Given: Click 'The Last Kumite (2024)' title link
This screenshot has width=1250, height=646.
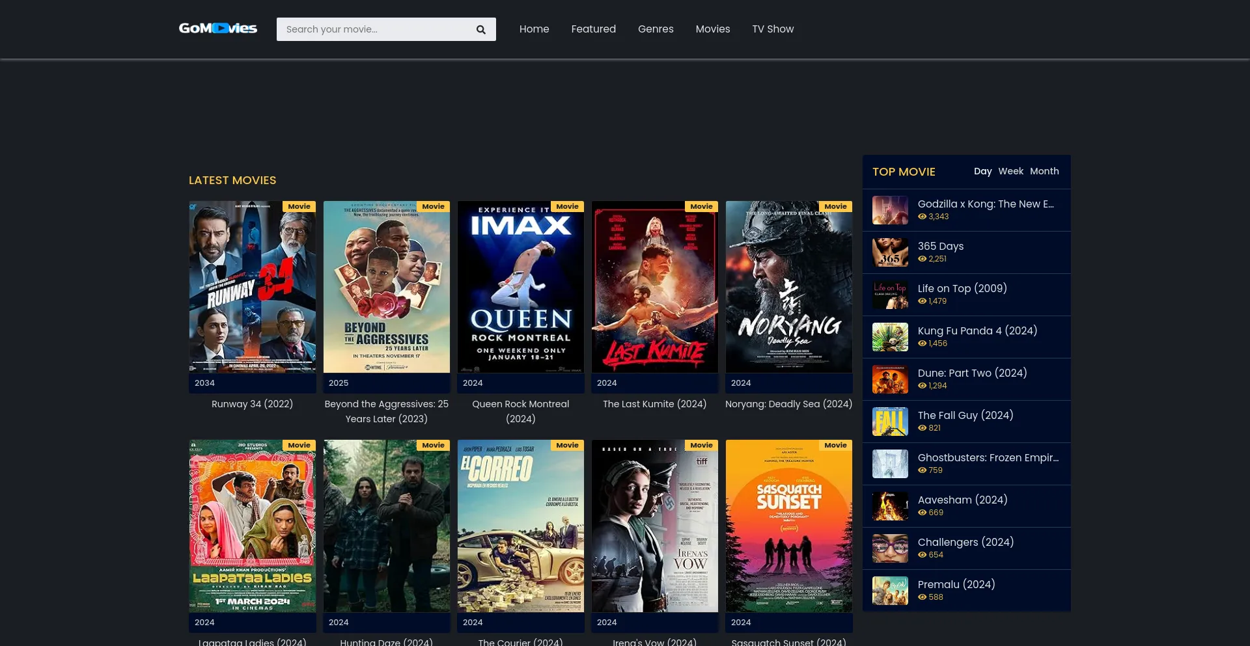Looking at the screenshot, I should 655,404.
